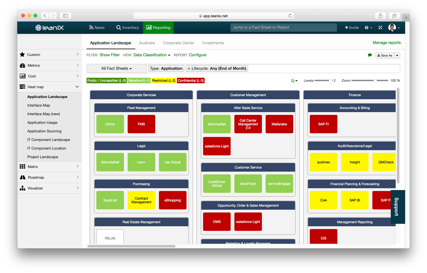Open the SAP FI application tile
The height and width of the screenshot is (273, 427).
point(323,124)
